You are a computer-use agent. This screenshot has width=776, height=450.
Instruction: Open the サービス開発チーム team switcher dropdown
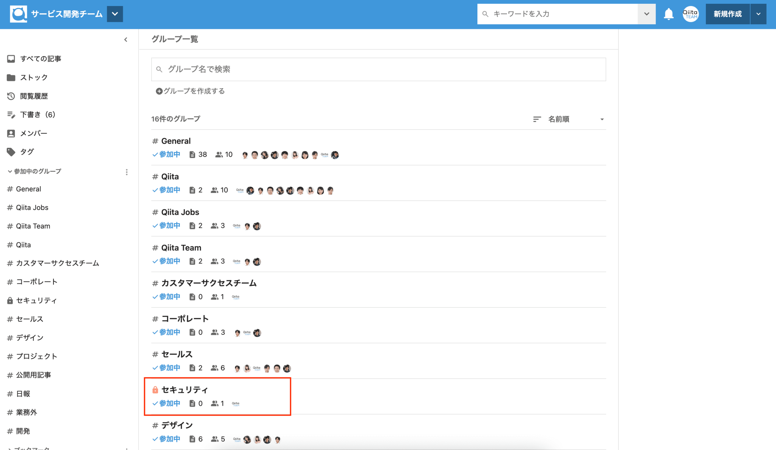click(115, 14)
